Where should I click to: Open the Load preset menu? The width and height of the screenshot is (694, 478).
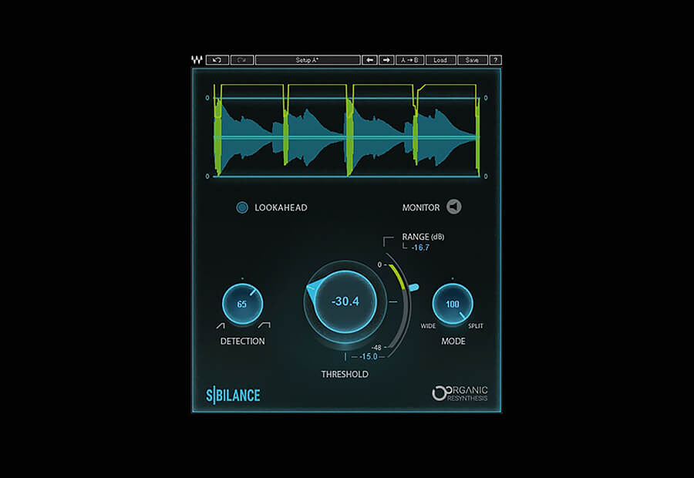(x=440, y=60)
